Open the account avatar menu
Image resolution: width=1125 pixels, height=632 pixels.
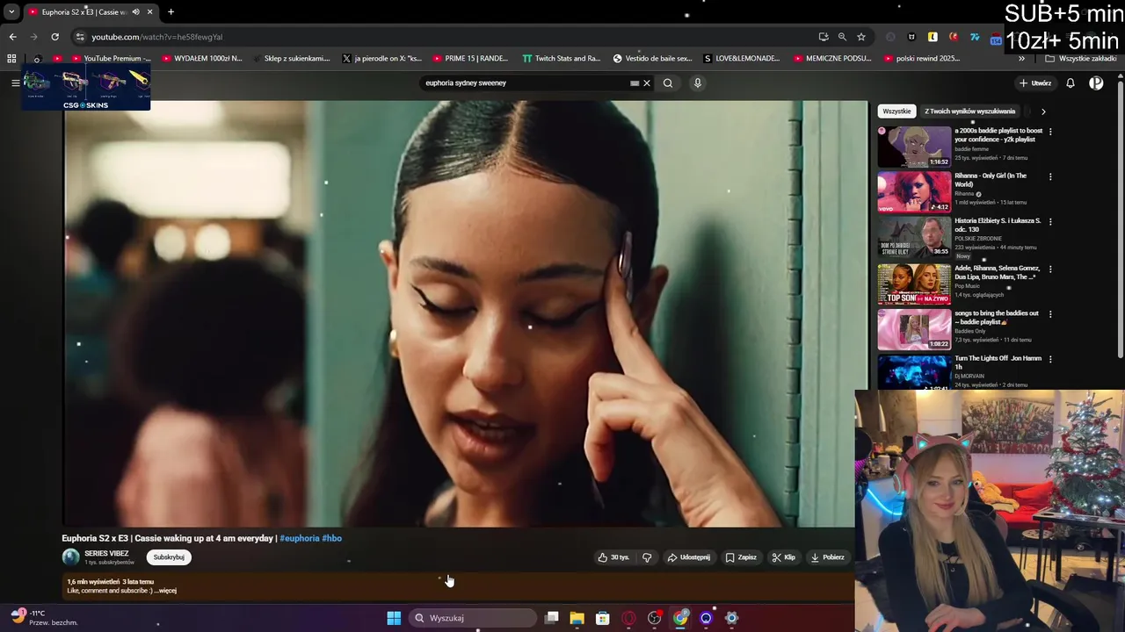tap(1096, 83)
